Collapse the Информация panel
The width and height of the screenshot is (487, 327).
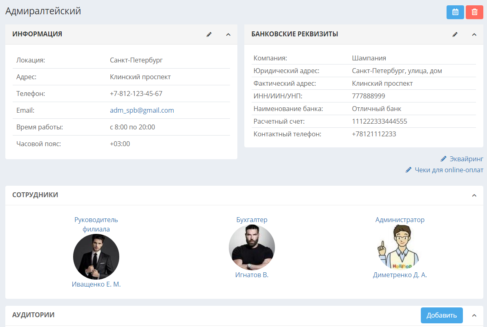228,34
